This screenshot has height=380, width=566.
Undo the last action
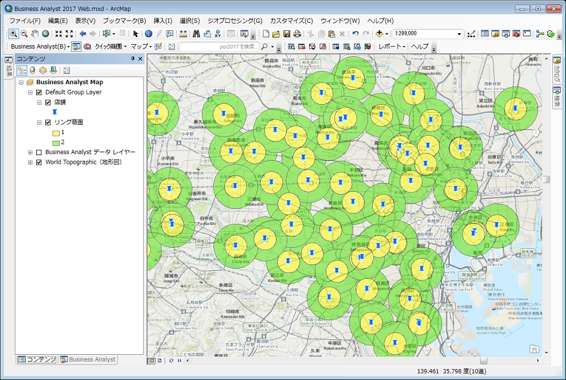[355, 34]
